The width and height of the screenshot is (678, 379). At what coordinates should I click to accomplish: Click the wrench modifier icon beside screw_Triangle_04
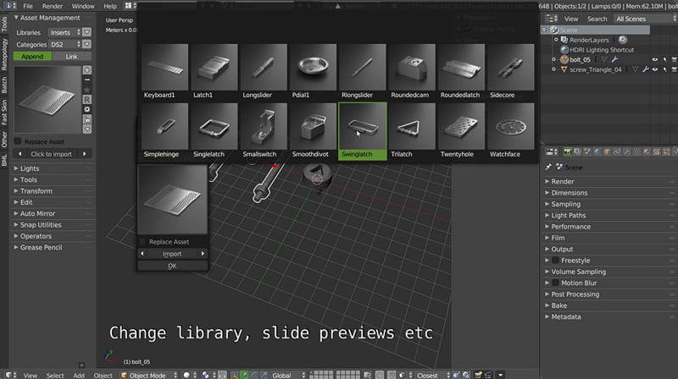[645, 69]
